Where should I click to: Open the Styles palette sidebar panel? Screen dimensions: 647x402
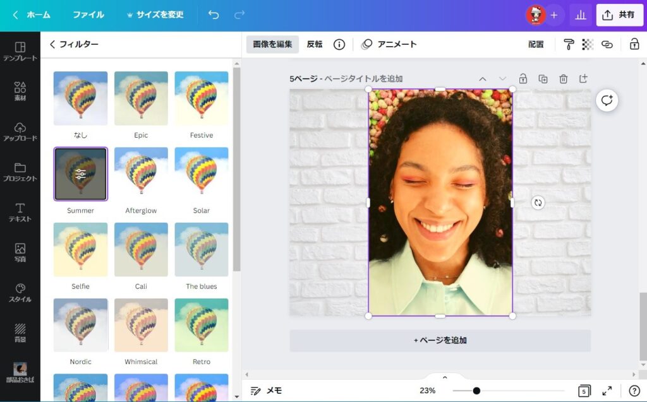coord(20,293)
